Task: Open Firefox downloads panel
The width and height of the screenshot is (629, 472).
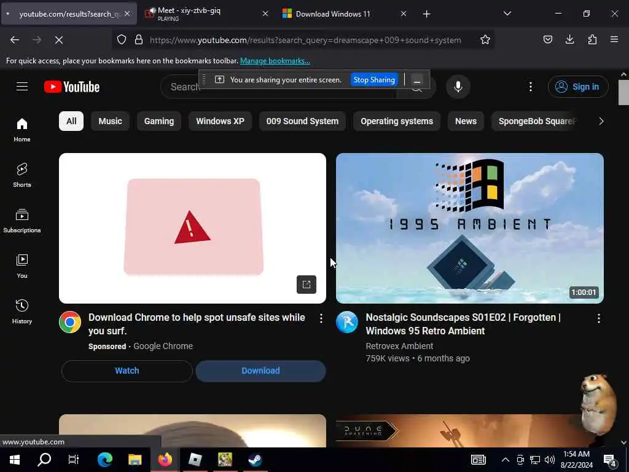Action: (569, 39)
